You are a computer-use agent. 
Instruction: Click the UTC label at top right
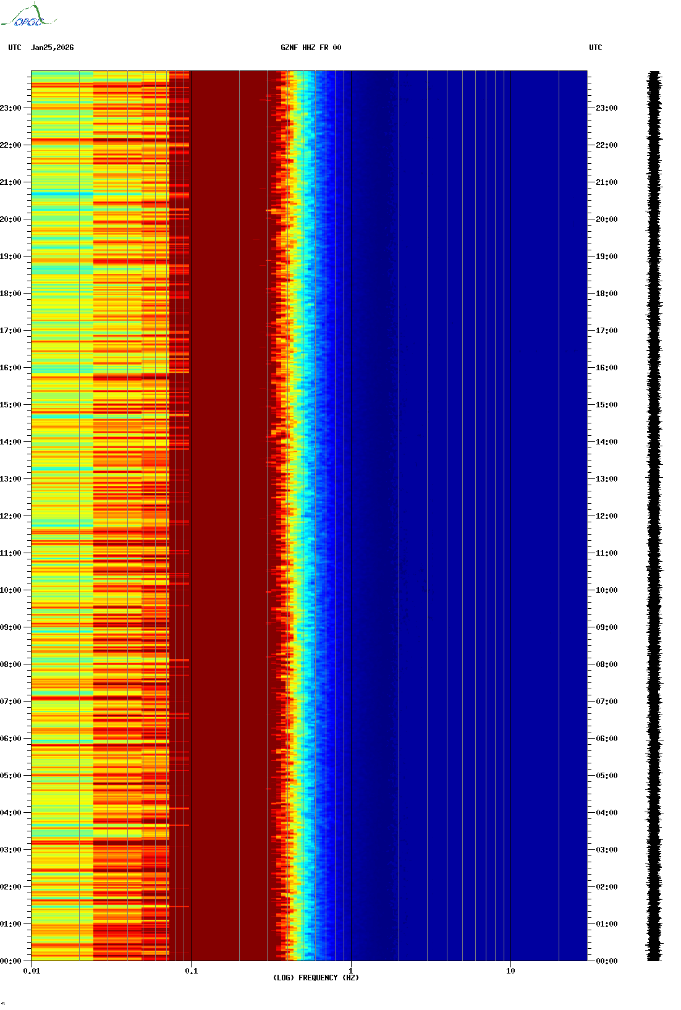(x=595, y=48)
